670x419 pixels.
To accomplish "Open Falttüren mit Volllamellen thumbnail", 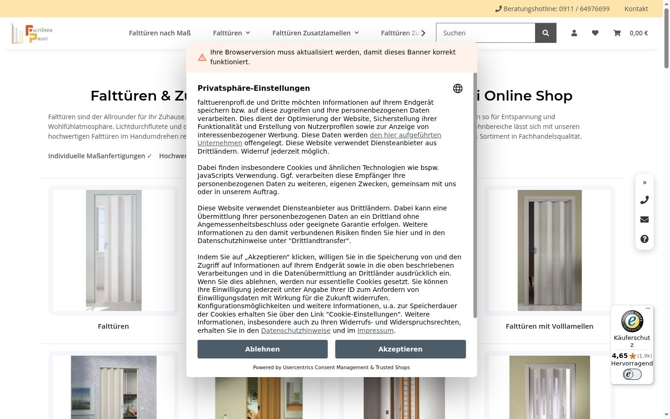I will pyautogui.click(x=549, y=250).
